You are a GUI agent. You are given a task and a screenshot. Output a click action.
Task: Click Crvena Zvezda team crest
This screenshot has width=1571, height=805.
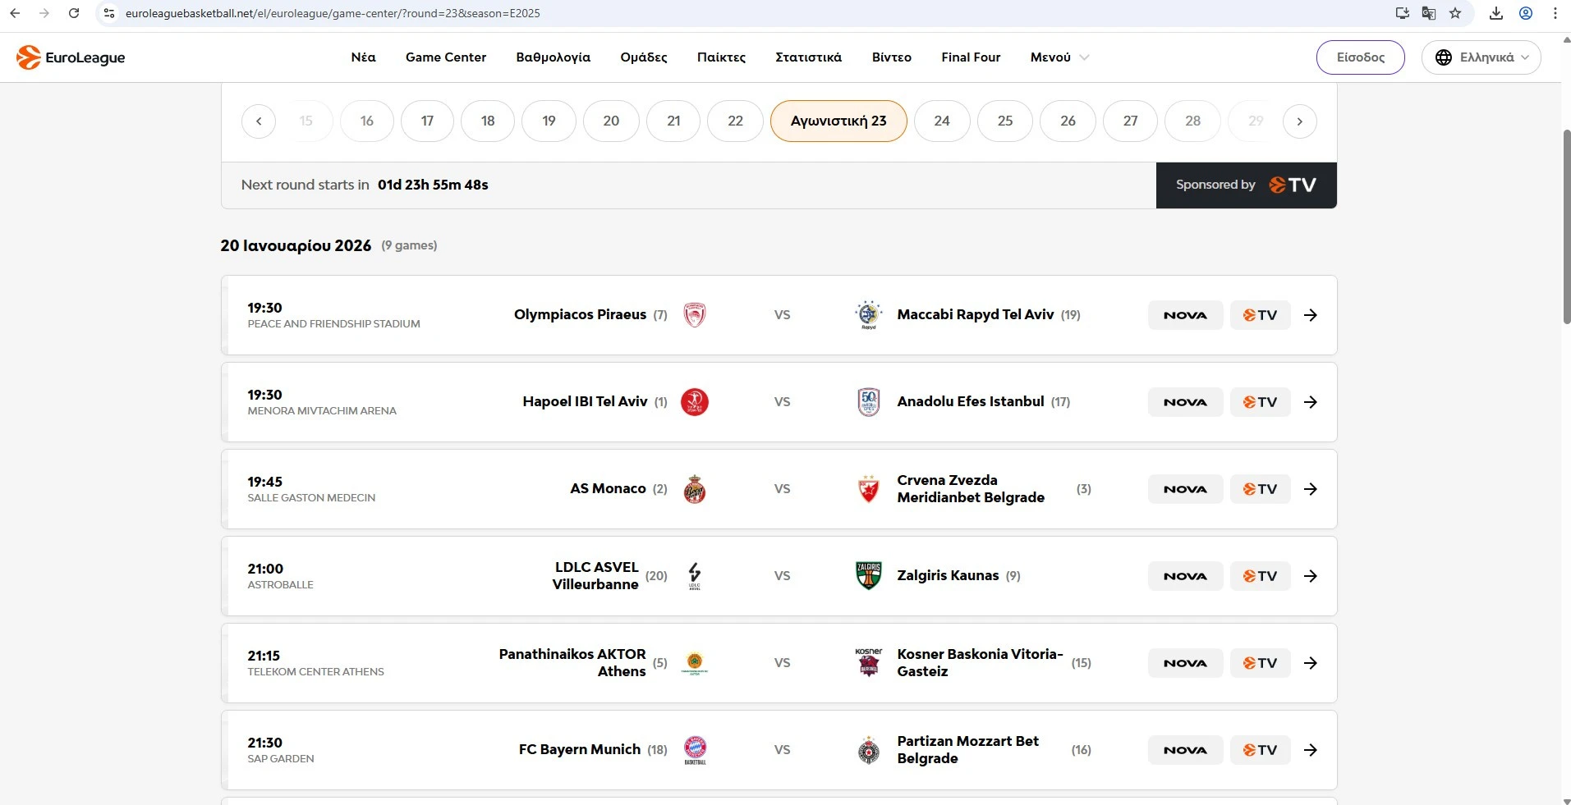pos(868,489)
